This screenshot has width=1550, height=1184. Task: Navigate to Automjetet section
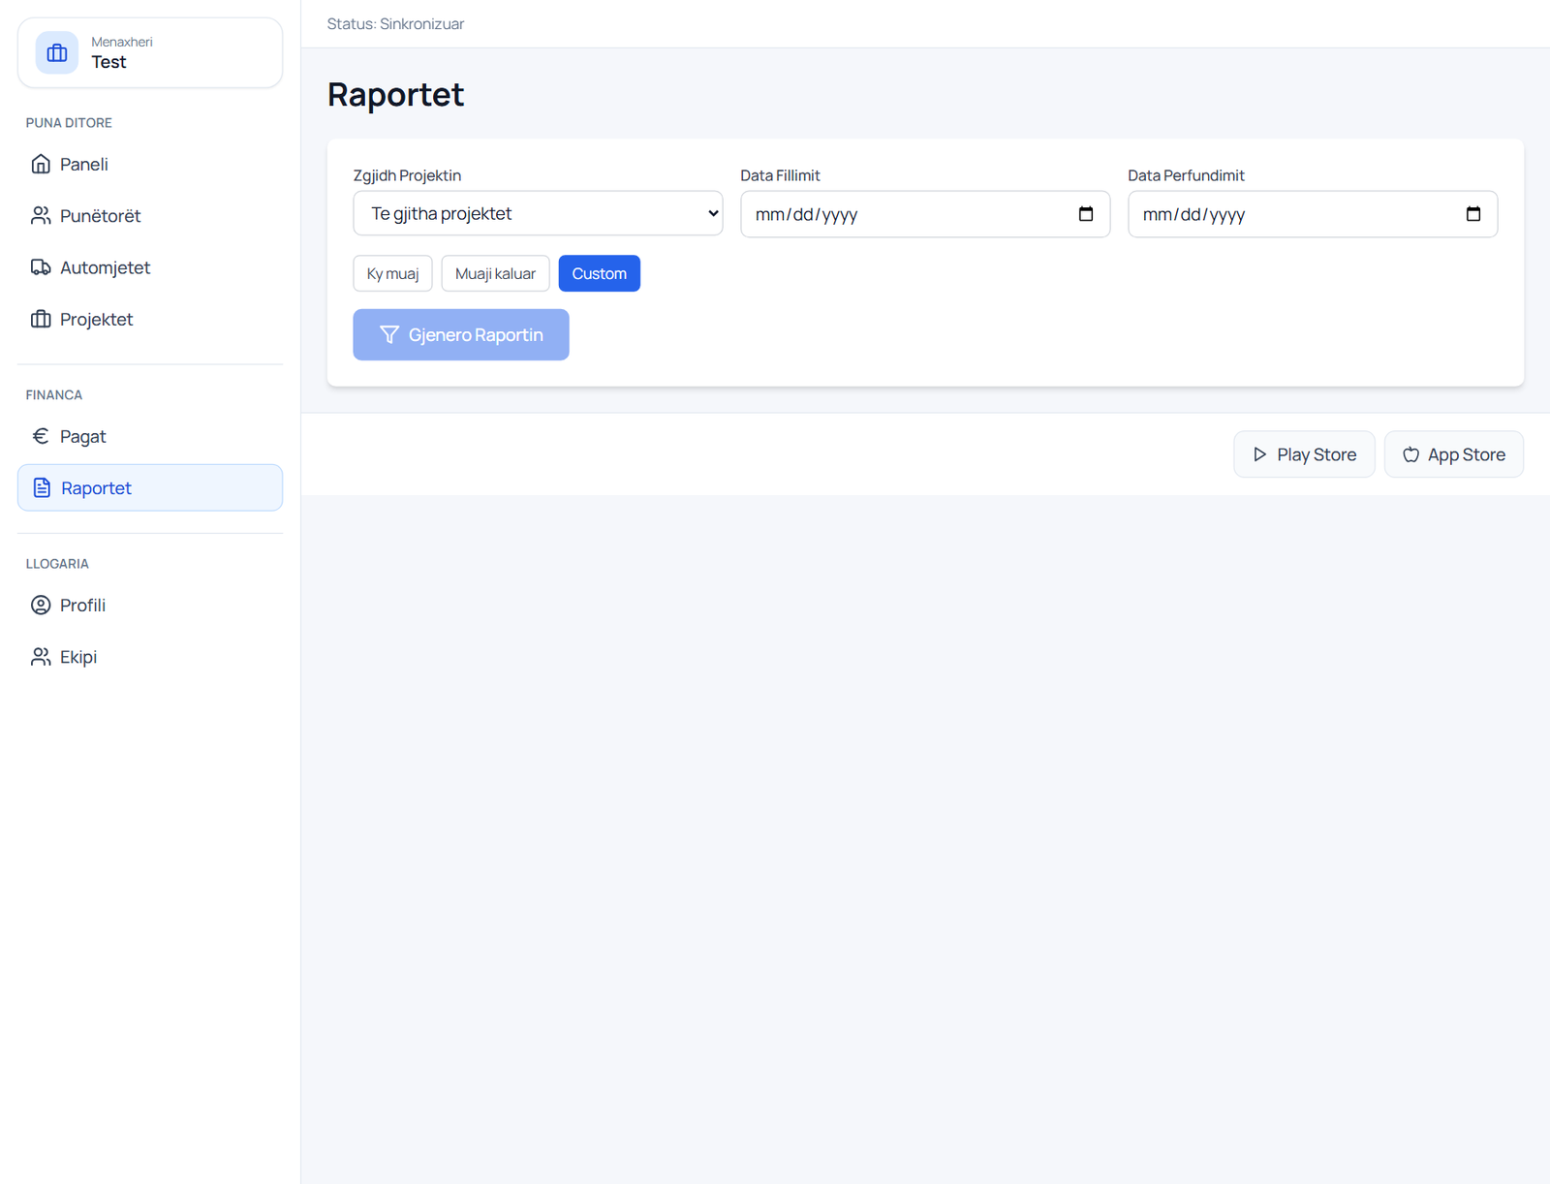(x=150, y=267)
